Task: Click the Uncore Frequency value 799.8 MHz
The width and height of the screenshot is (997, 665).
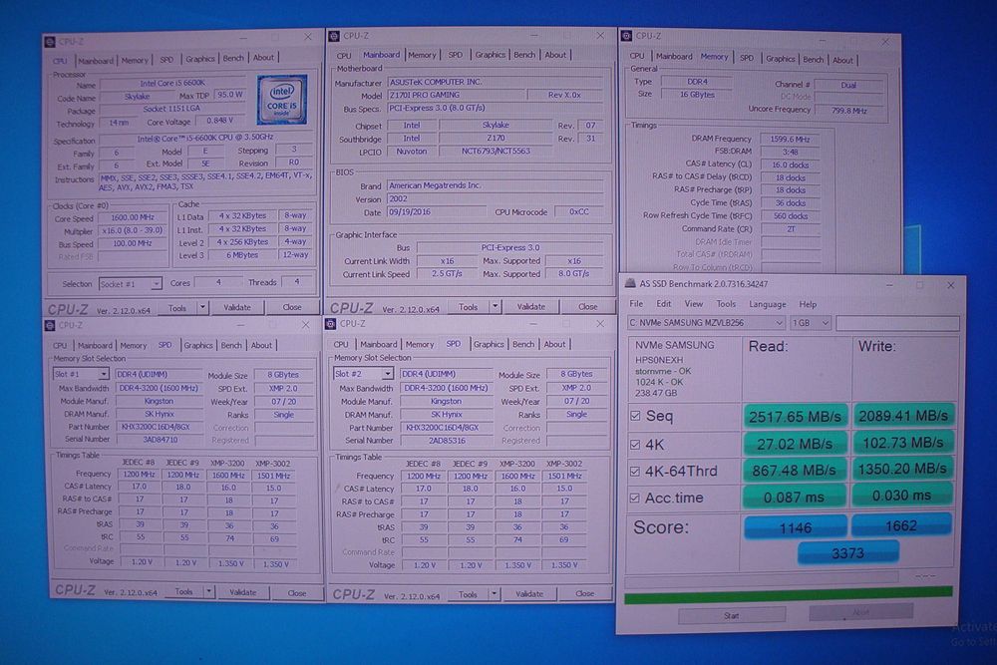Action: pos(848,111)
